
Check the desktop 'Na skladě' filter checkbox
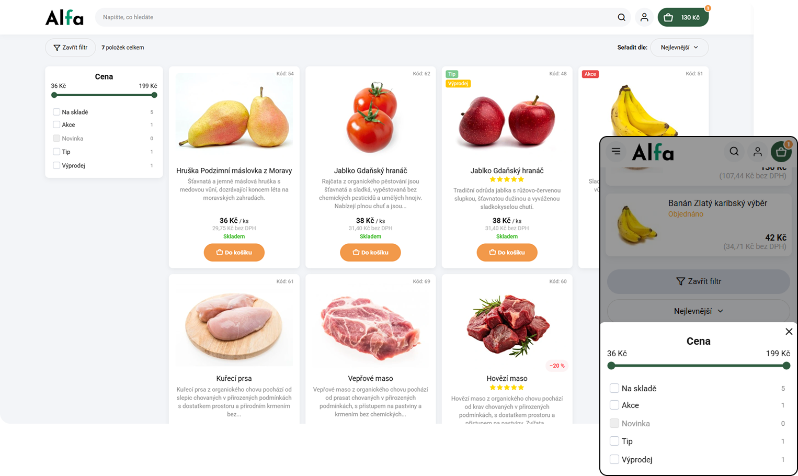click(x=56, y=112)
